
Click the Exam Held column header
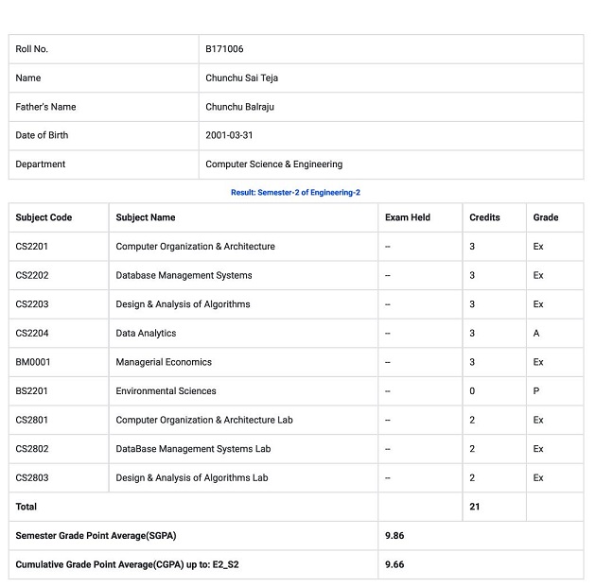coord(407,217)
